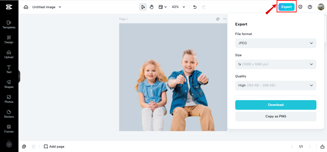Open the 42% zoom level dropdown
The width and height of the screenshot is (327, 152).
(178, 7)
